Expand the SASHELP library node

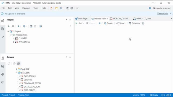point(16,69)
